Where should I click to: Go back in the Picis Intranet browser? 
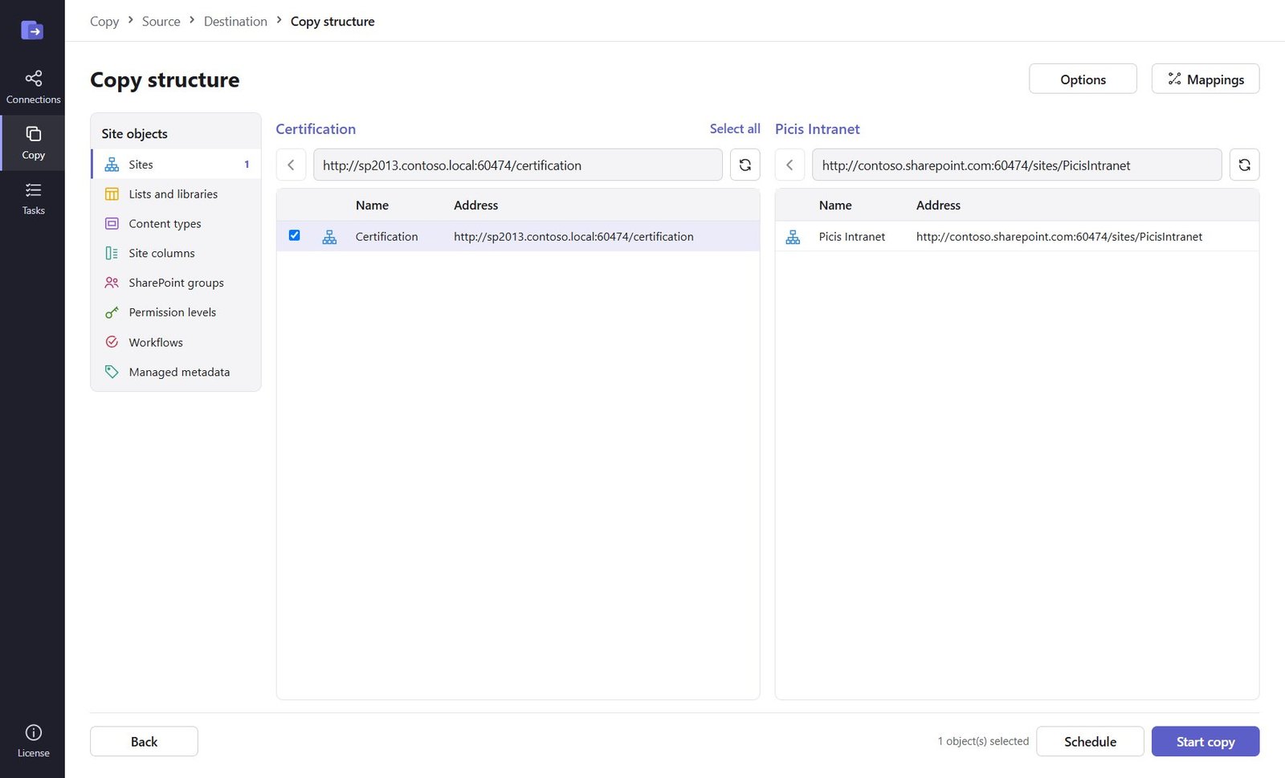789,165
